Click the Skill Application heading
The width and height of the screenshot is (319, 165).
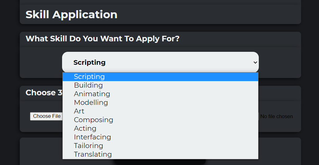pyautogui.click(x=71, y=14)
